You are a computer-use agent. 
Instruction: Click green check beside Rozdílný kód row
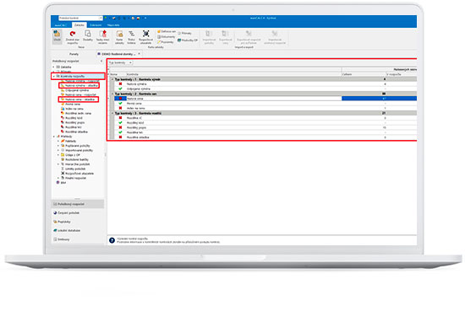tap(120, 123)
